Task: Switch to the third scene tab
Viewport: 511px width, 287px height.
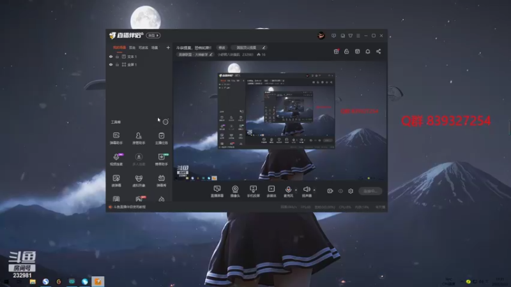Action: click(143, 47)
